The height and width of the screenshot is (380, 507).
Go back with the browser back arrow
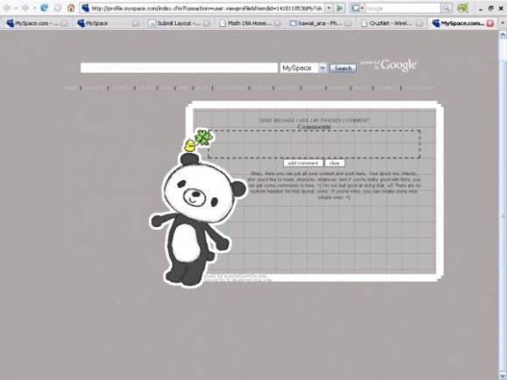point(7,8)
